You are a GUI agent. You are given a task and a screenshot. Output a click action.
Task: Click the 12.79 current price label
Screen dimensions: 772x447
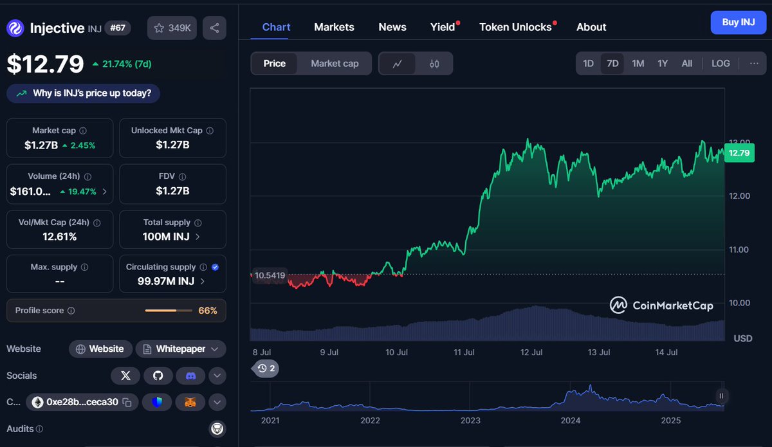pos(739,153)
